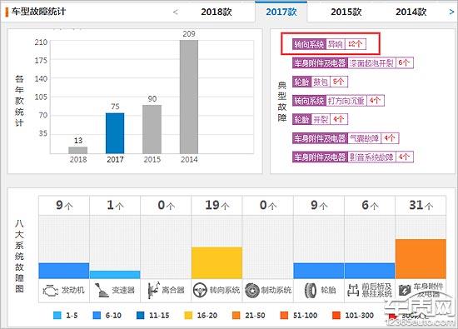This screenshot has height=329, width=458.
Task: Open the 转向系统 异响 12个 fault tag
Action: pyautogui.click(x=329, y=44)
